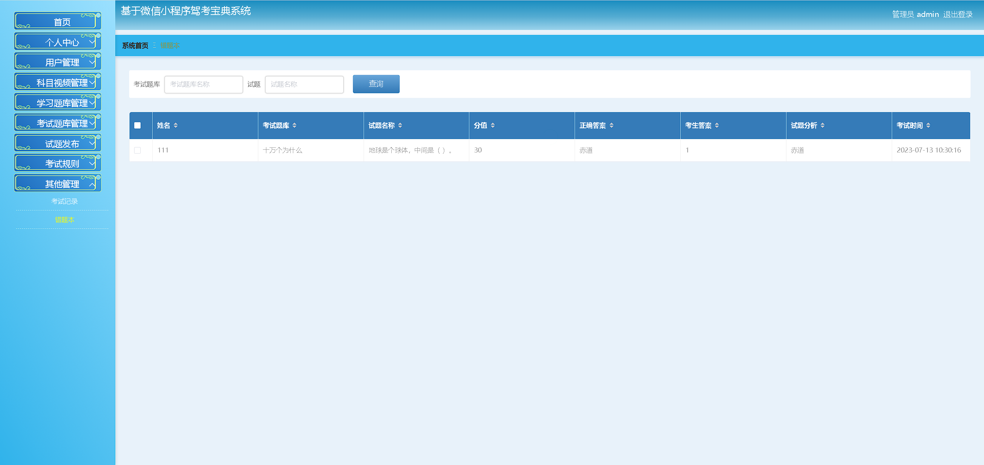Image resolution: width=984 pixels, height=465 pixels.
Task: Click sort icon on 分值 column
Action: point(493,126)
